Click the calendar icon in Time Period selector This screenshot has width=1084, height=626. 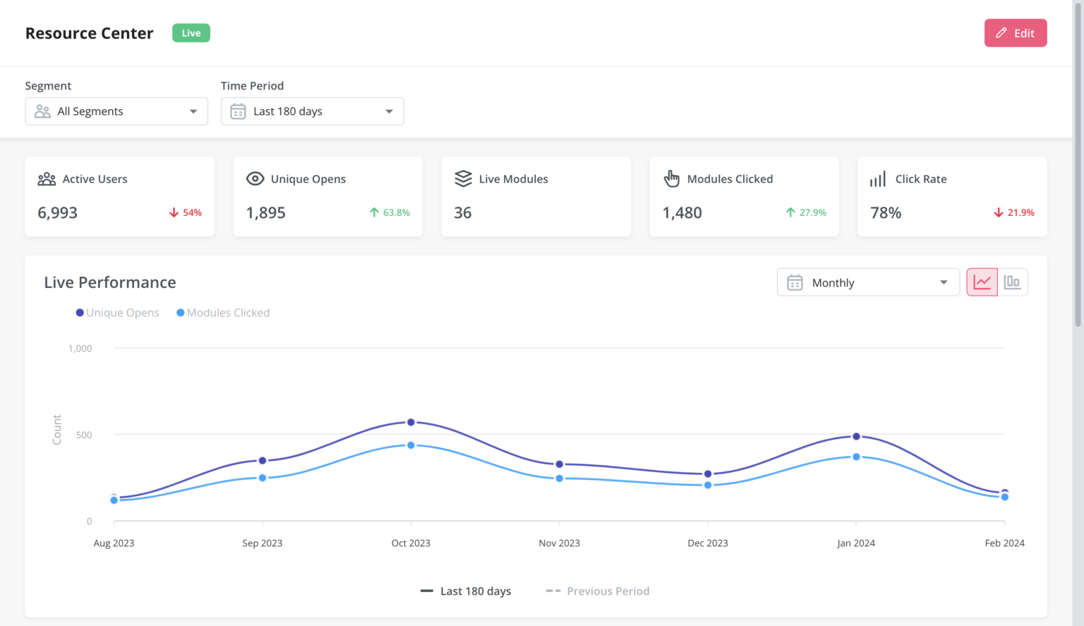[237, 111]
